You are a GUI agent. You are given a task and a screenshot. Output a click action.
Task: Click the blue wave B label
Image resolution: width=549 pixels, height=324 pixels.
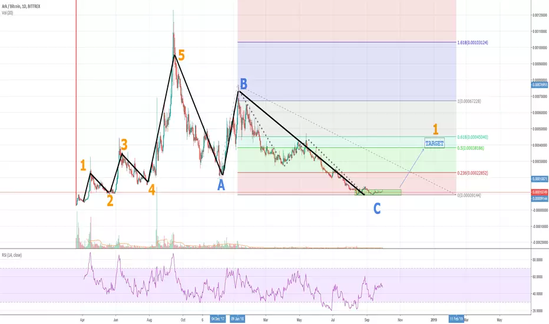click(244, 84)
